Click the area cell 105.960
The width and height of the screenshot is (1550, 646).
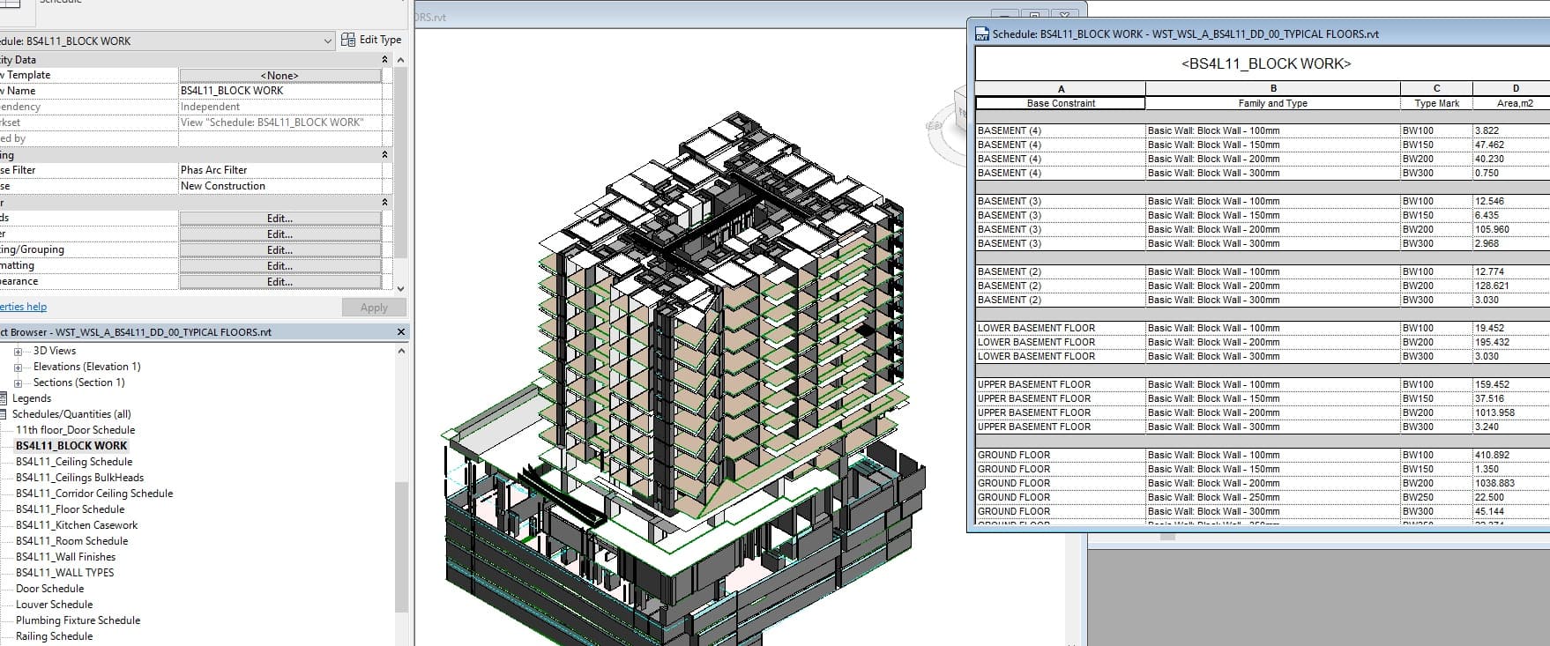(1511, 230)
